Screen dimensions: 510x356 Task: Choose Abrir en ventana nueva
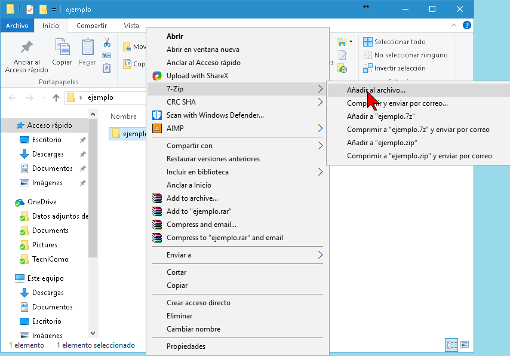[x=238, y=50]
